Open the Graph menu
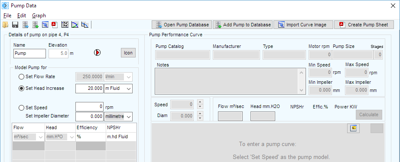This screenshot has height=162, width=400. (x=39, y=16)
